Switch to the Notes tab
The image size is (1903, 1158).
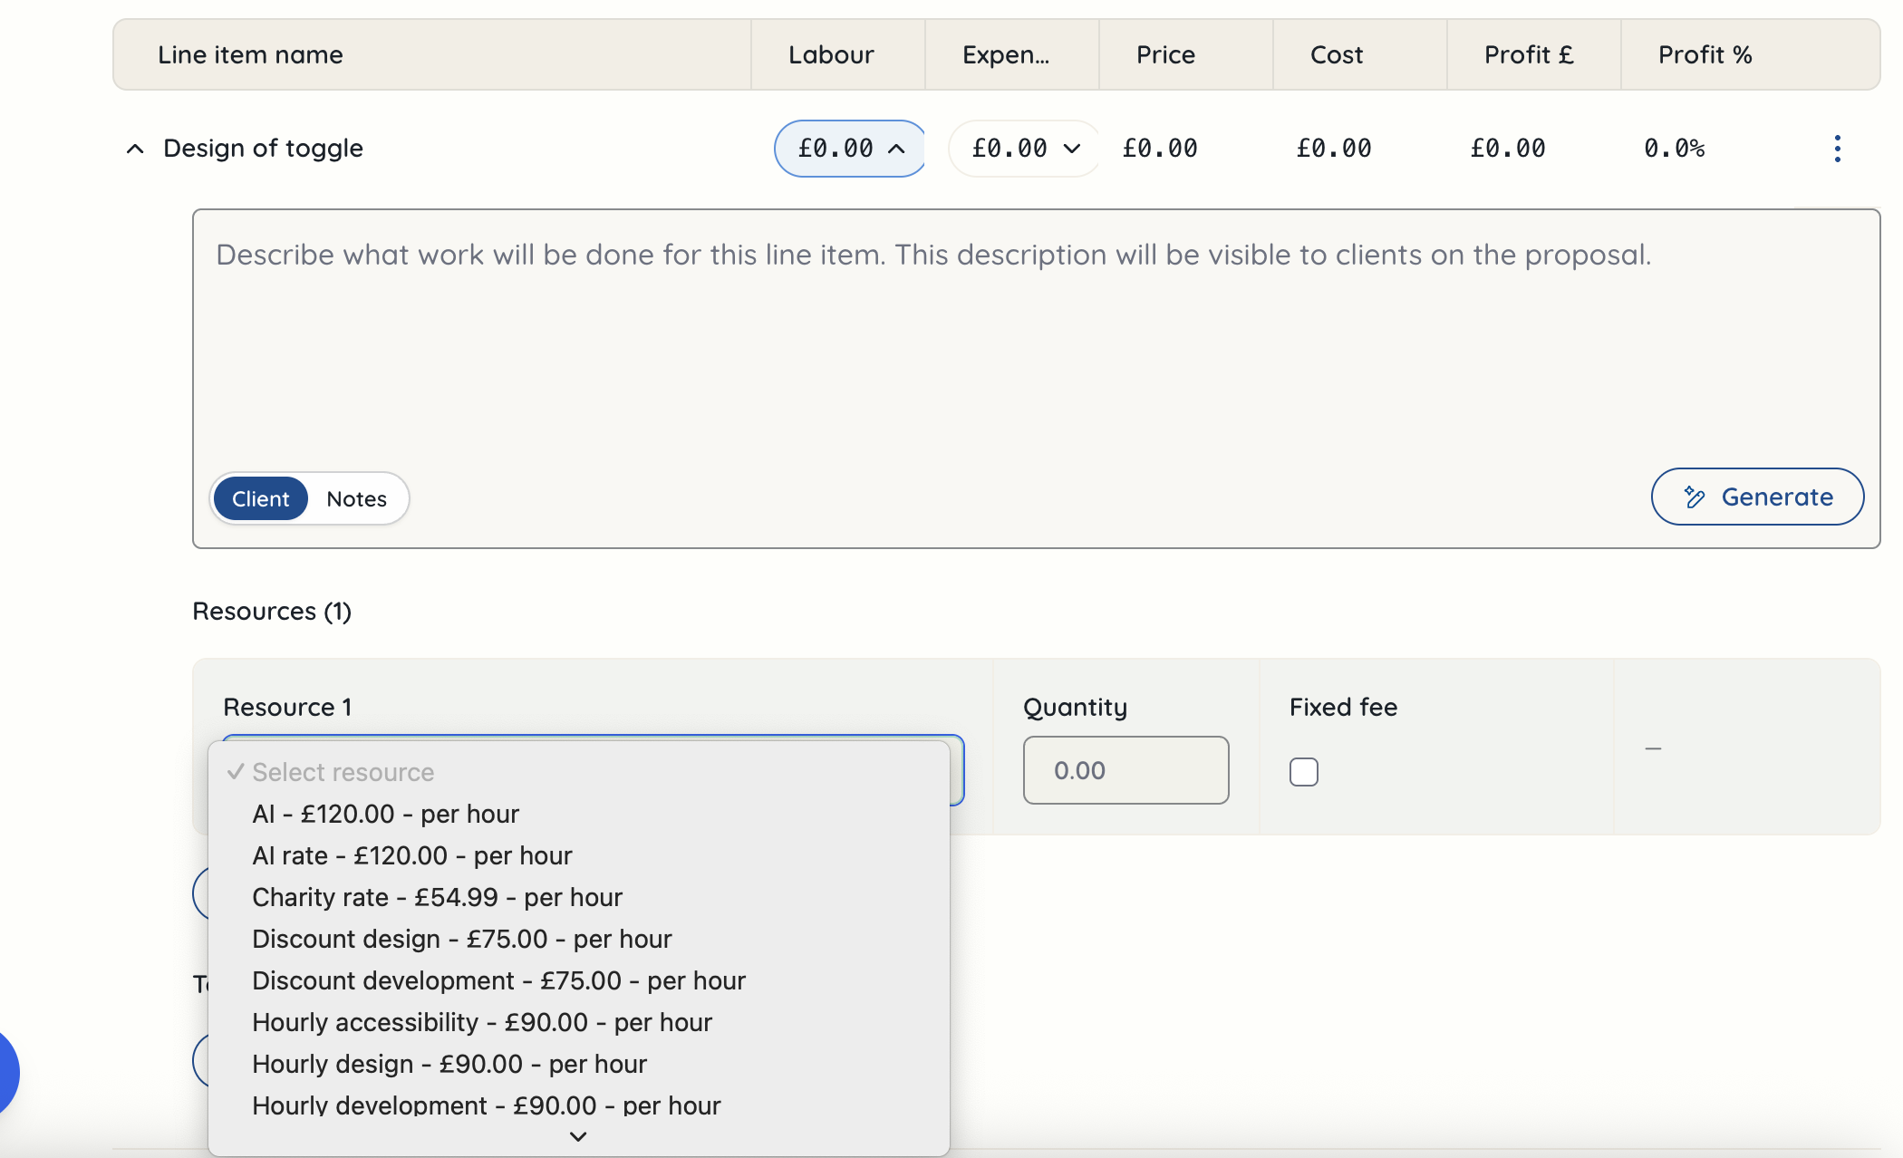pos(356,497)
